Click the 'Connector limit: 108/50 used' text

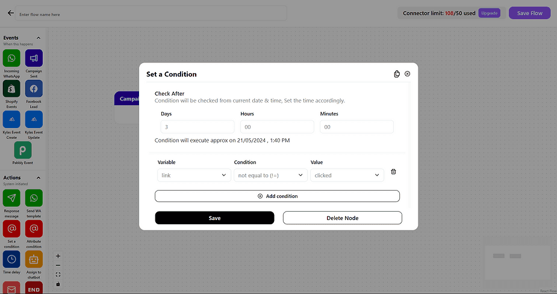(x=439, y=13)
